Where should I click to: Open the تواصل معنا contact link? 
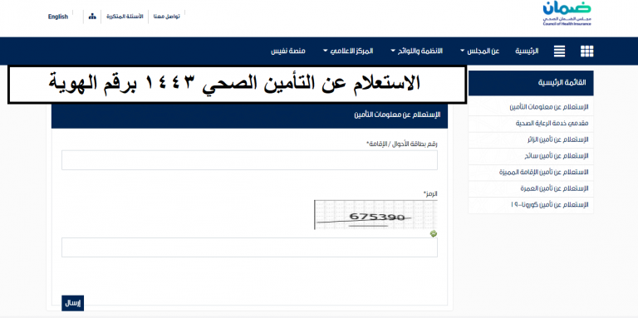click(166, 17)
